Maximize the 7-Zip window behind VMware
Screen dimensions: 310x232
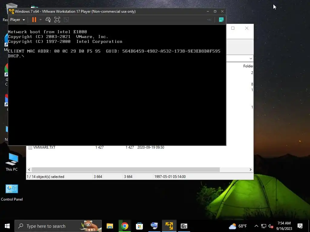click(233, 28)
